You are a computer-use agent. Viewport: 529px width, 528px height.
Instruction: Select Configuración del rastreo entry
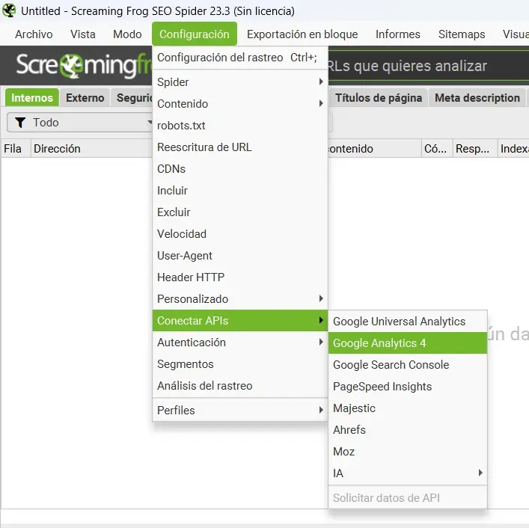click(240, 58)
